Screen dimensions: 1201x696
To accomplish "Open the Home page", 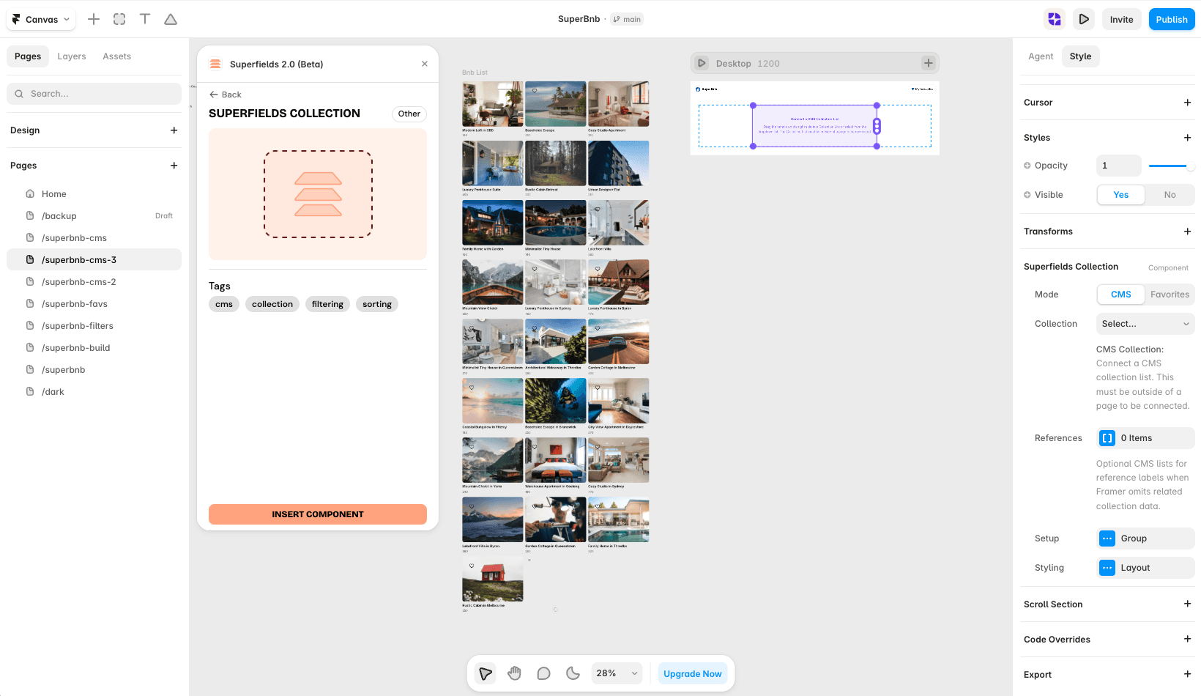I will (94, 194).
